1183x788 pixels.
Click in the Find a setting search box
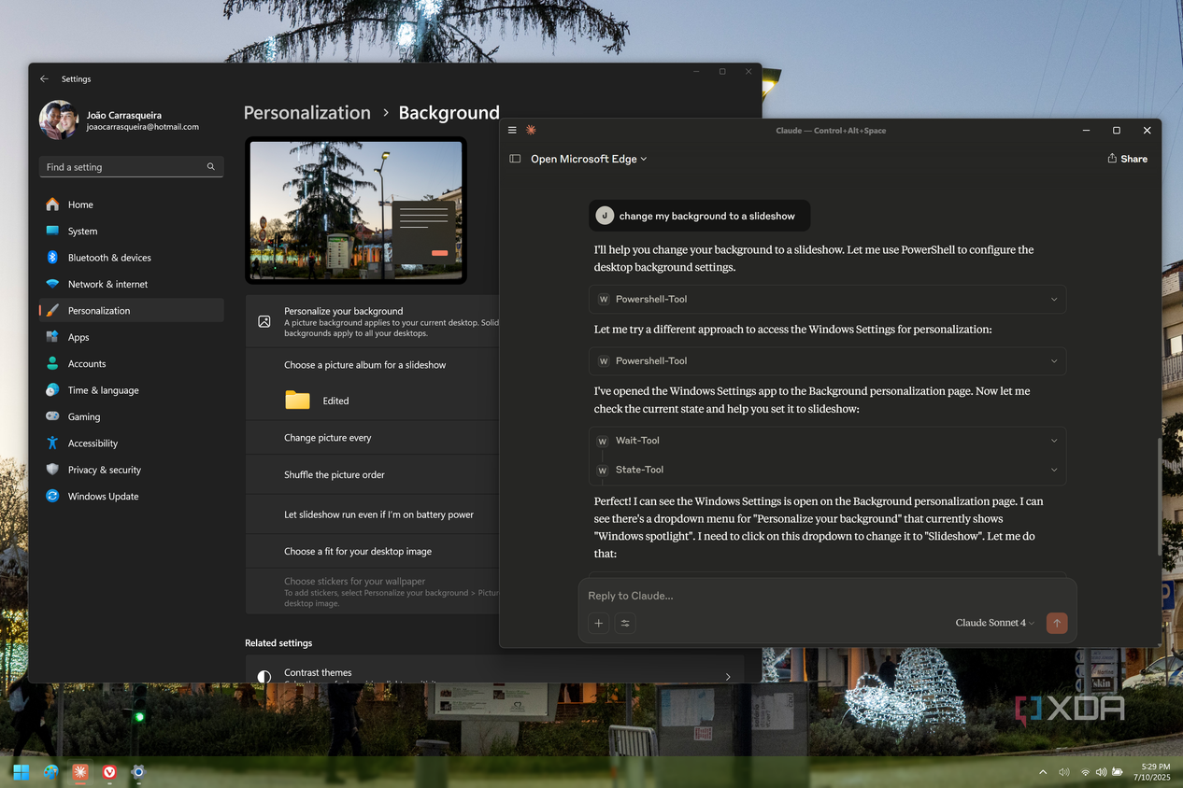point(131,167)
